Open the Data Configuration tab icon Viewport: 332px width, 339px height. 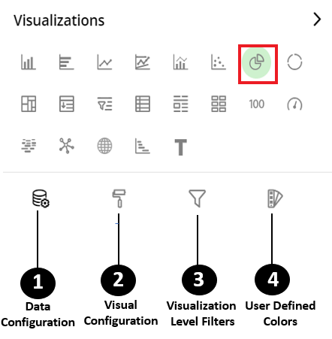click(x=41, y=198)
